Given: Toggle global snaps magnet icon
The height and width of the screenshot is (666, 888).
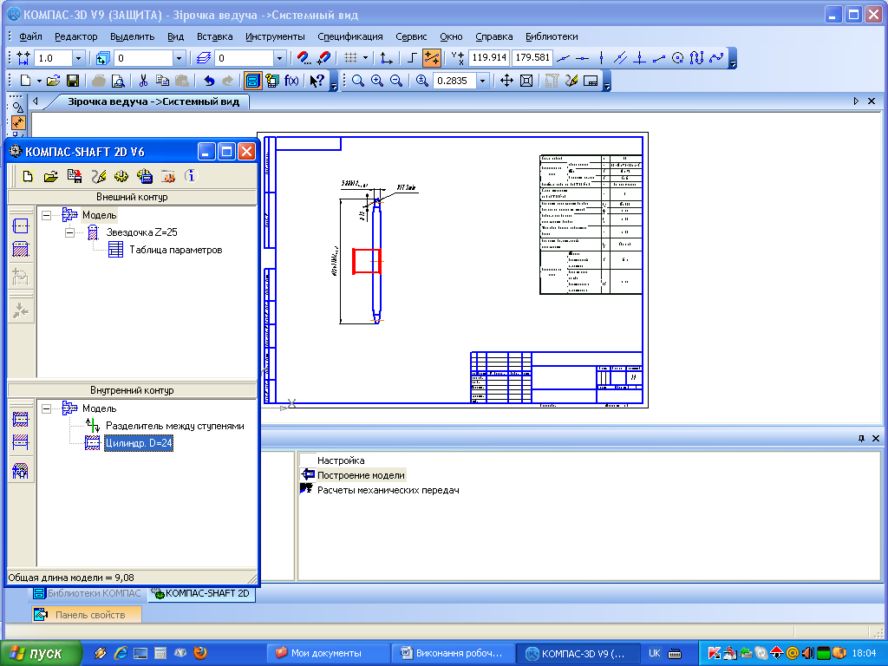Looking at the screenshot, I should tap(304, 58).
